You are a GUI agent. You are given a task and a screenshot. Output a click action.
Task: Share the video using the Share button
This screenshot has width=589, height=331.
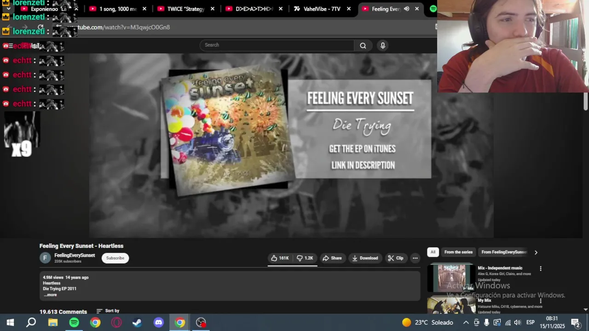(x=332, y=258)
